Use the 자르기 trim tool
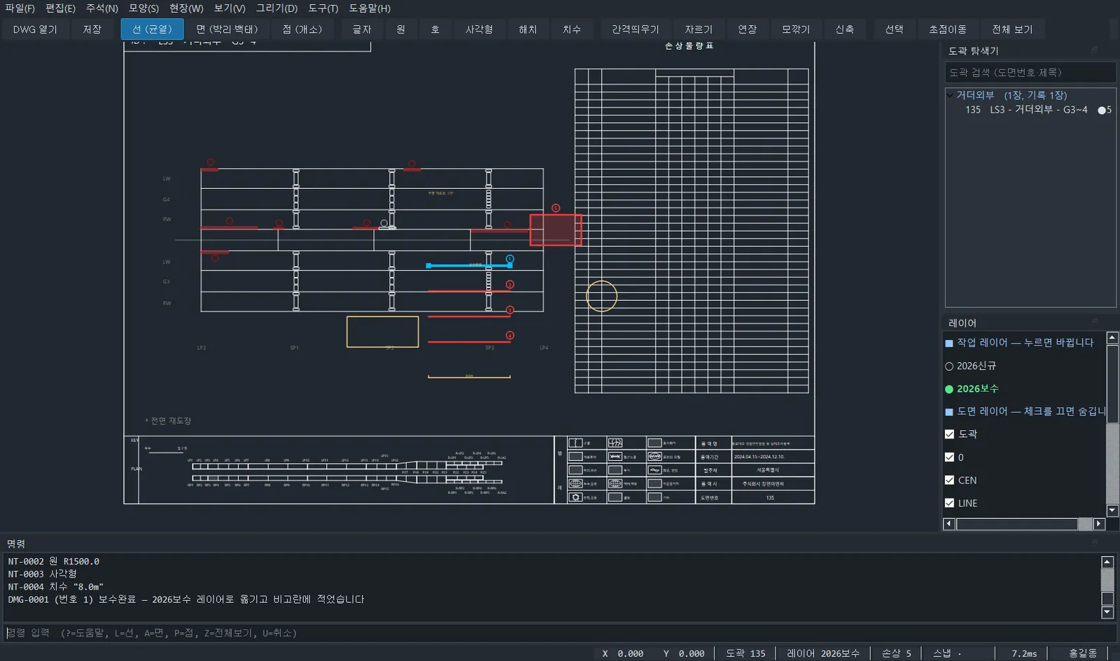This screenshot has width=1120, height=661. (699, 29)
